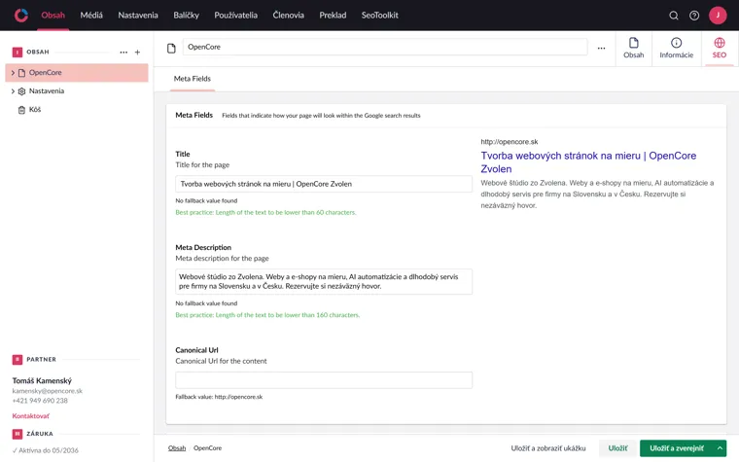Open the publish options arrow
The width and height of the screenshot is (739, 462).
[720, 447]
